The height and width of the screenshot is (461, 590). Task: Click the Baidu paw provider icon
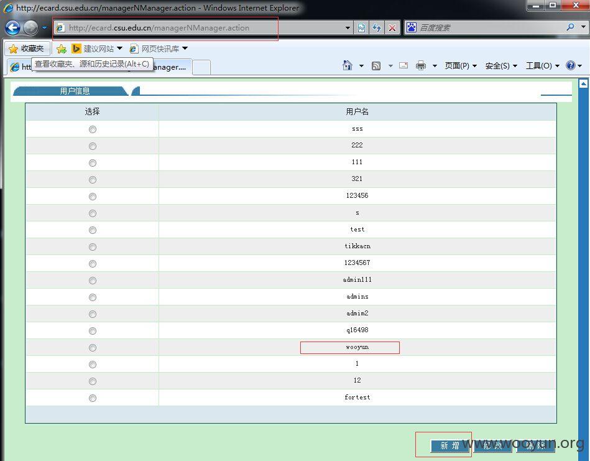point(412,27)
